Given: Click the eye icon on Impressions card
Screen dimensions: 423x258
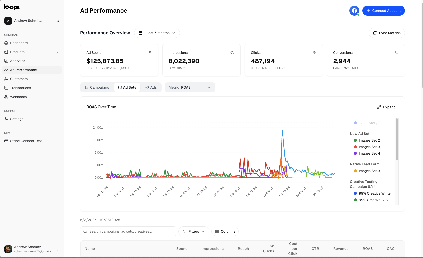Looking at the screenshot, I should 232,53.
